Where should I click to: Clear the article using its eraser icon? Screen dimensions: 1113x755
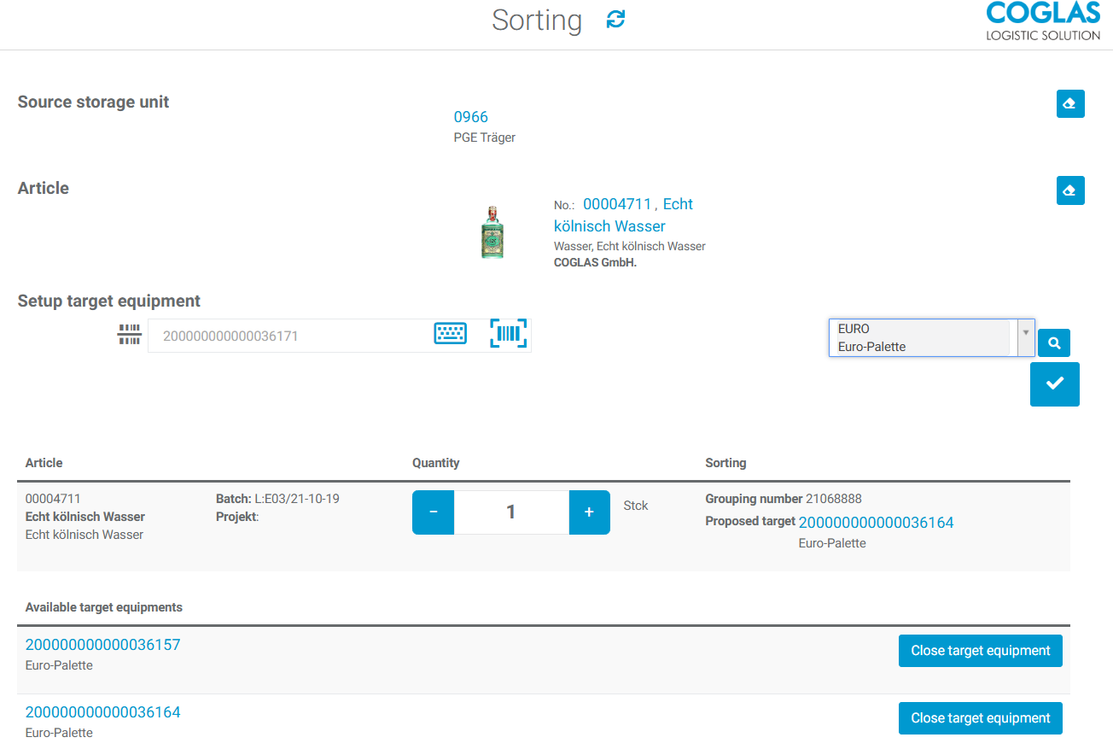click(x=1070, y=190)
